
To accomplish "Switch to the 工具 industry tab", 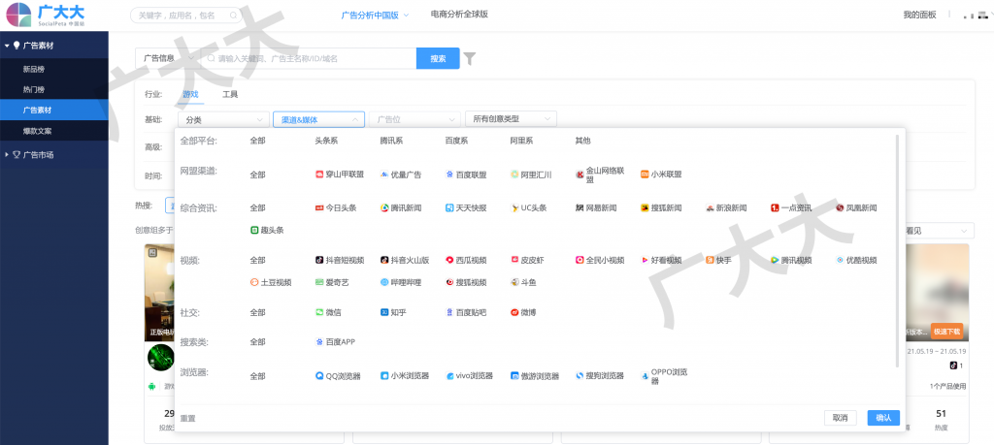I will [230, 94].
